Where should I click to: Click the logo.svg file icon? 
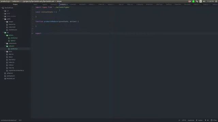(x=7, y=68)
